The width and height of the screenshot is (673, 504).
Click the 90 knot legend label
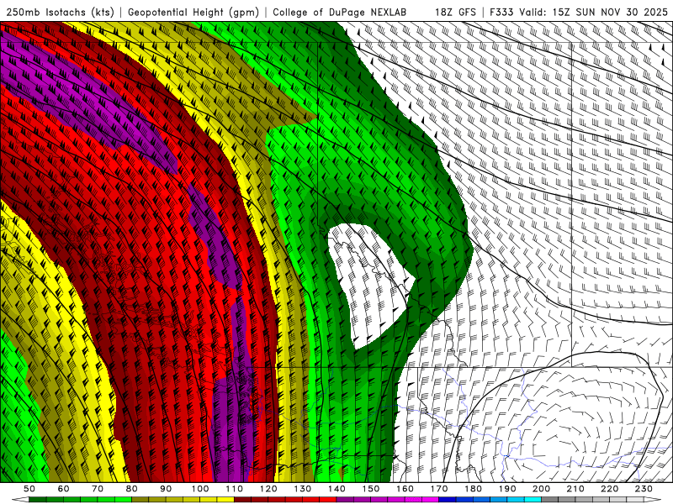(166, 489)
